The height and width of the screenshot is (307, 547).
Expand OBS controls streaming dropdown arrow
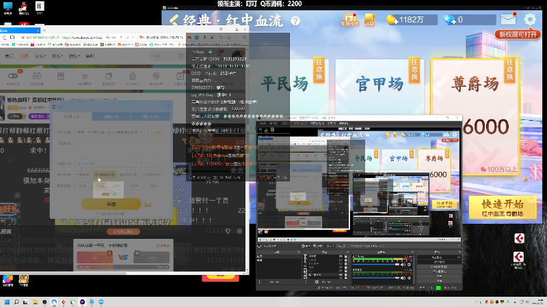[458, 257]
